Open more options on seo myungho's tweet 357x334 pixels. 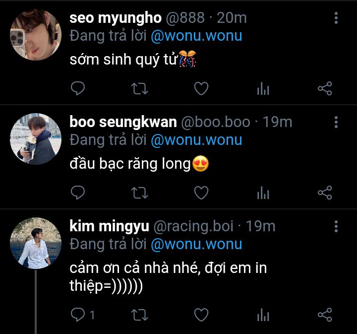pos(336,18)
